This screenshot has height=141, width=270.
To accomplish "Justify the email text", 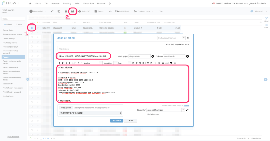I will [143, 63].
